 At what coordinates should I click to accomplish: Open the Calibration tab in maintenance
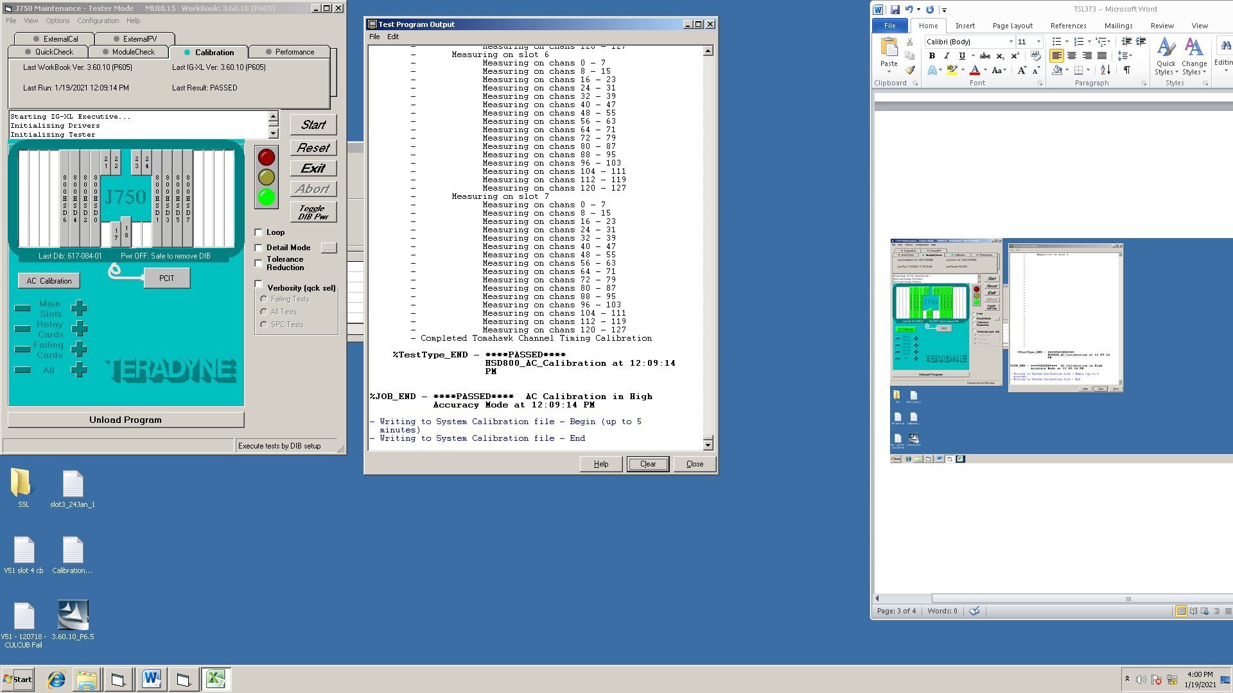click(213, 51)
